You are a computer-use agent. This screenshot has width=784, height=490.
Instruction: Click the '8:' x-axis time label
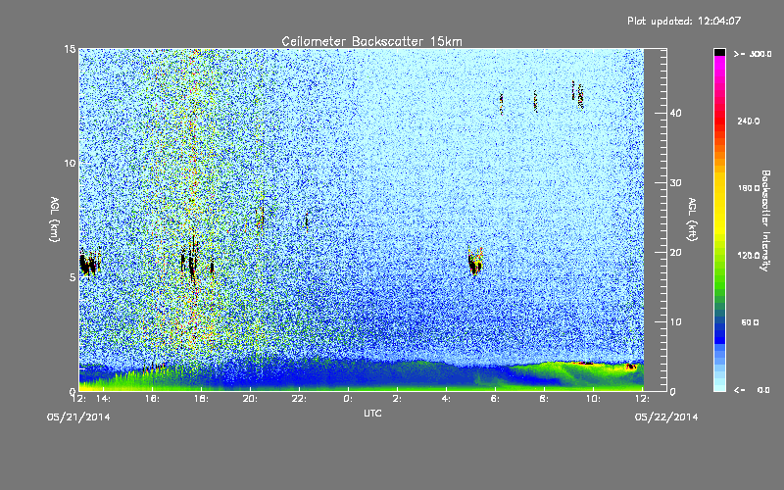pyautogui.click(x=544, y=399)
